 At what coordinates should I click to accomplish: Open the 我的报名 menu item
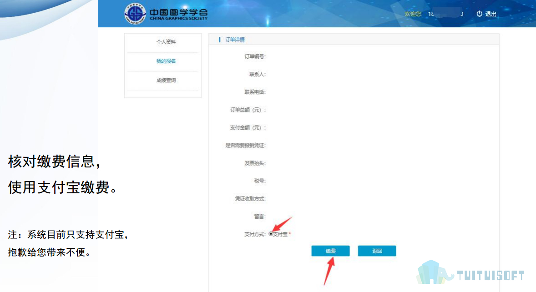[166, 61]
